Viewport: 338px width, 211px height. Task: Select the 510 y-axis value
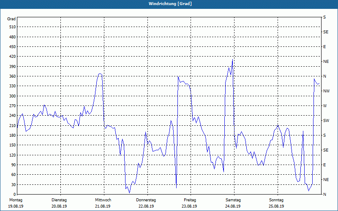pyautogui.click(x=13, y=27)
